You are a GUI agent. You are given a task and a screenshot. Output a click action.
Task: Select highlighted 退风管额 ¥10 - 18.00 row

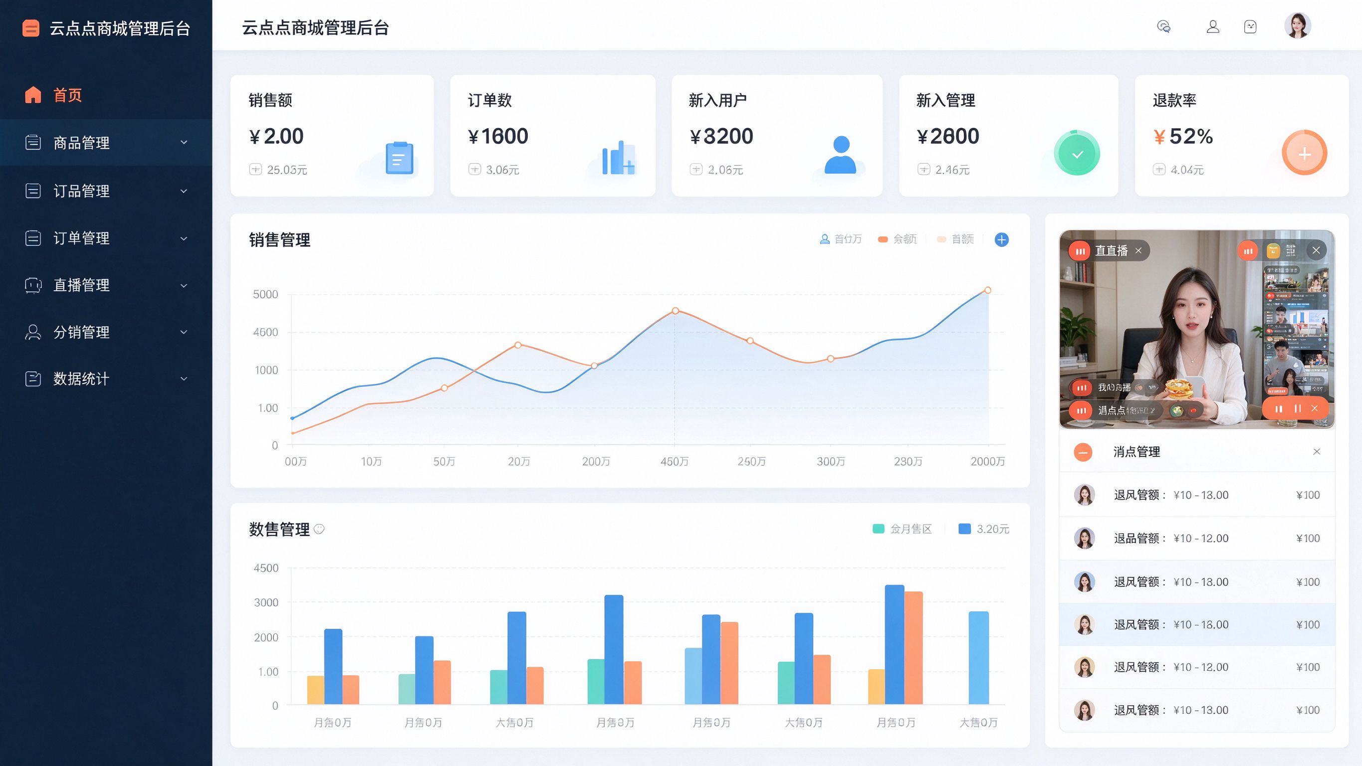click(x=1197, y=624)
